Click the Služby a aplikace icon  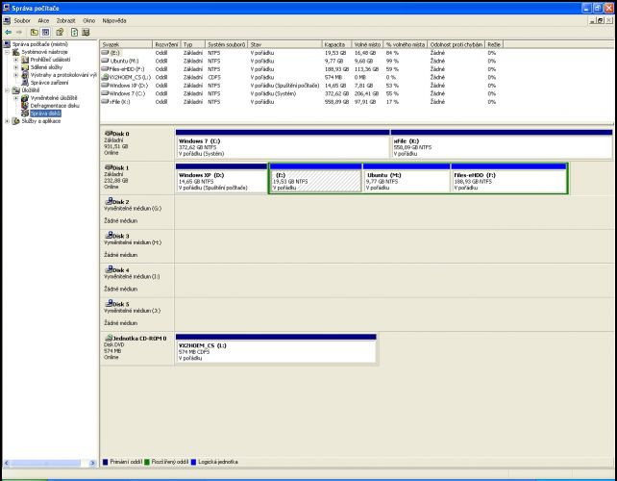16,121
